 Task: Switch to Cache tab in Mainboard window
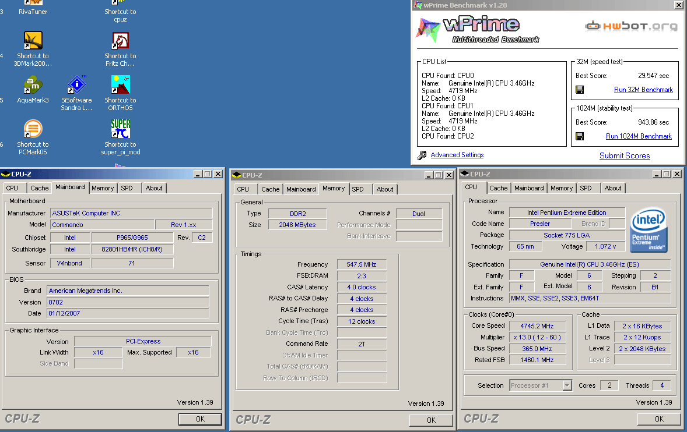pos(40,188)
